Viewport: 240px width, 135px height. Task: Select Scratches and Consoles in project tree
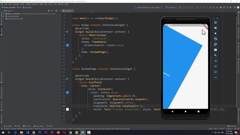pyautogui.click(x=14, y=19)
